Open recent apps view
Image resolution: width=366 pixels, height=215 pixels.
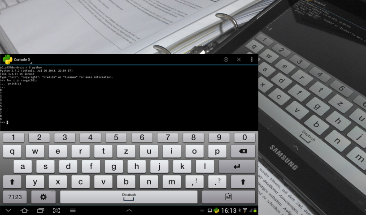(40, 211)
